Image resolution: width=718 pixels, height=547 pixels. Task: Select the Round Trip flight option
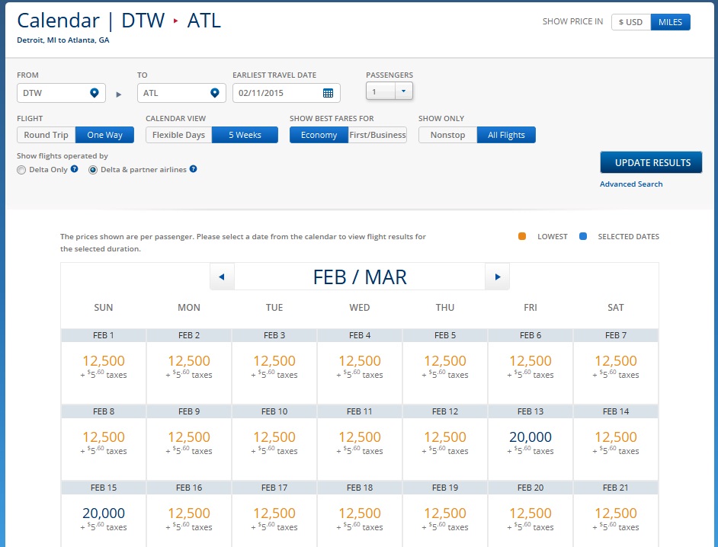coord(46,135)
